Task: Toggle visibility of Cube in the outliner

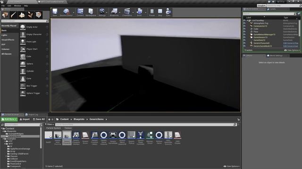Action: coord(244,29)
